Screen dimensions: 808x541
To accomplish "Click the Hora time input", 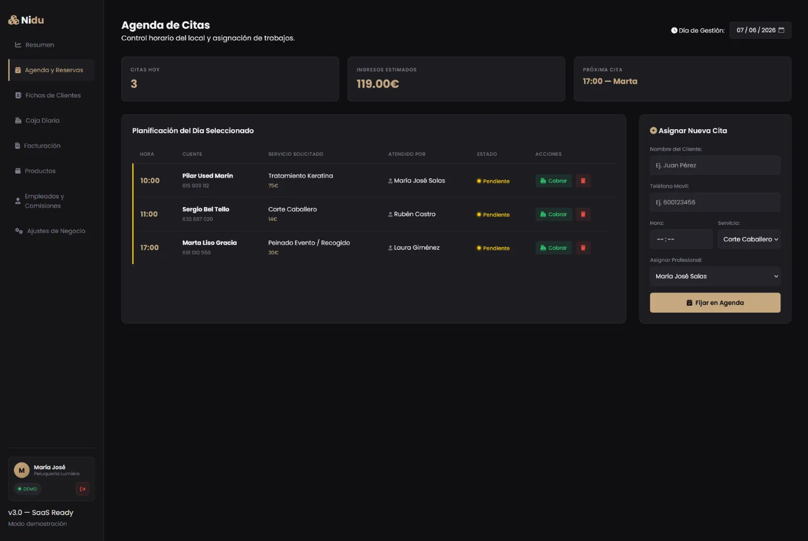I will click(x=681, y=239).
